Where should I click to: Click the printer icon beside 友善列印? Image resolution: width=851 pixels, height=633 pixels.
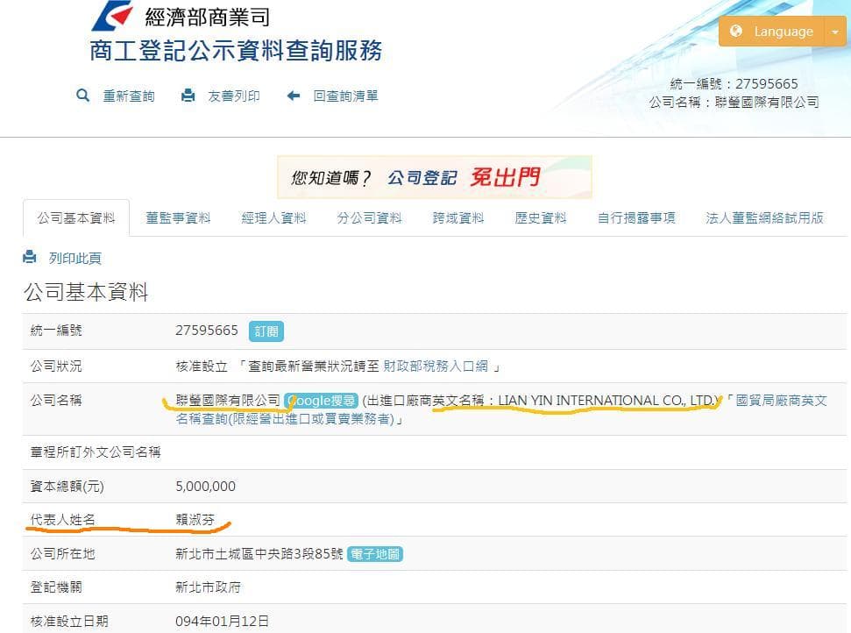pos(188,96)
